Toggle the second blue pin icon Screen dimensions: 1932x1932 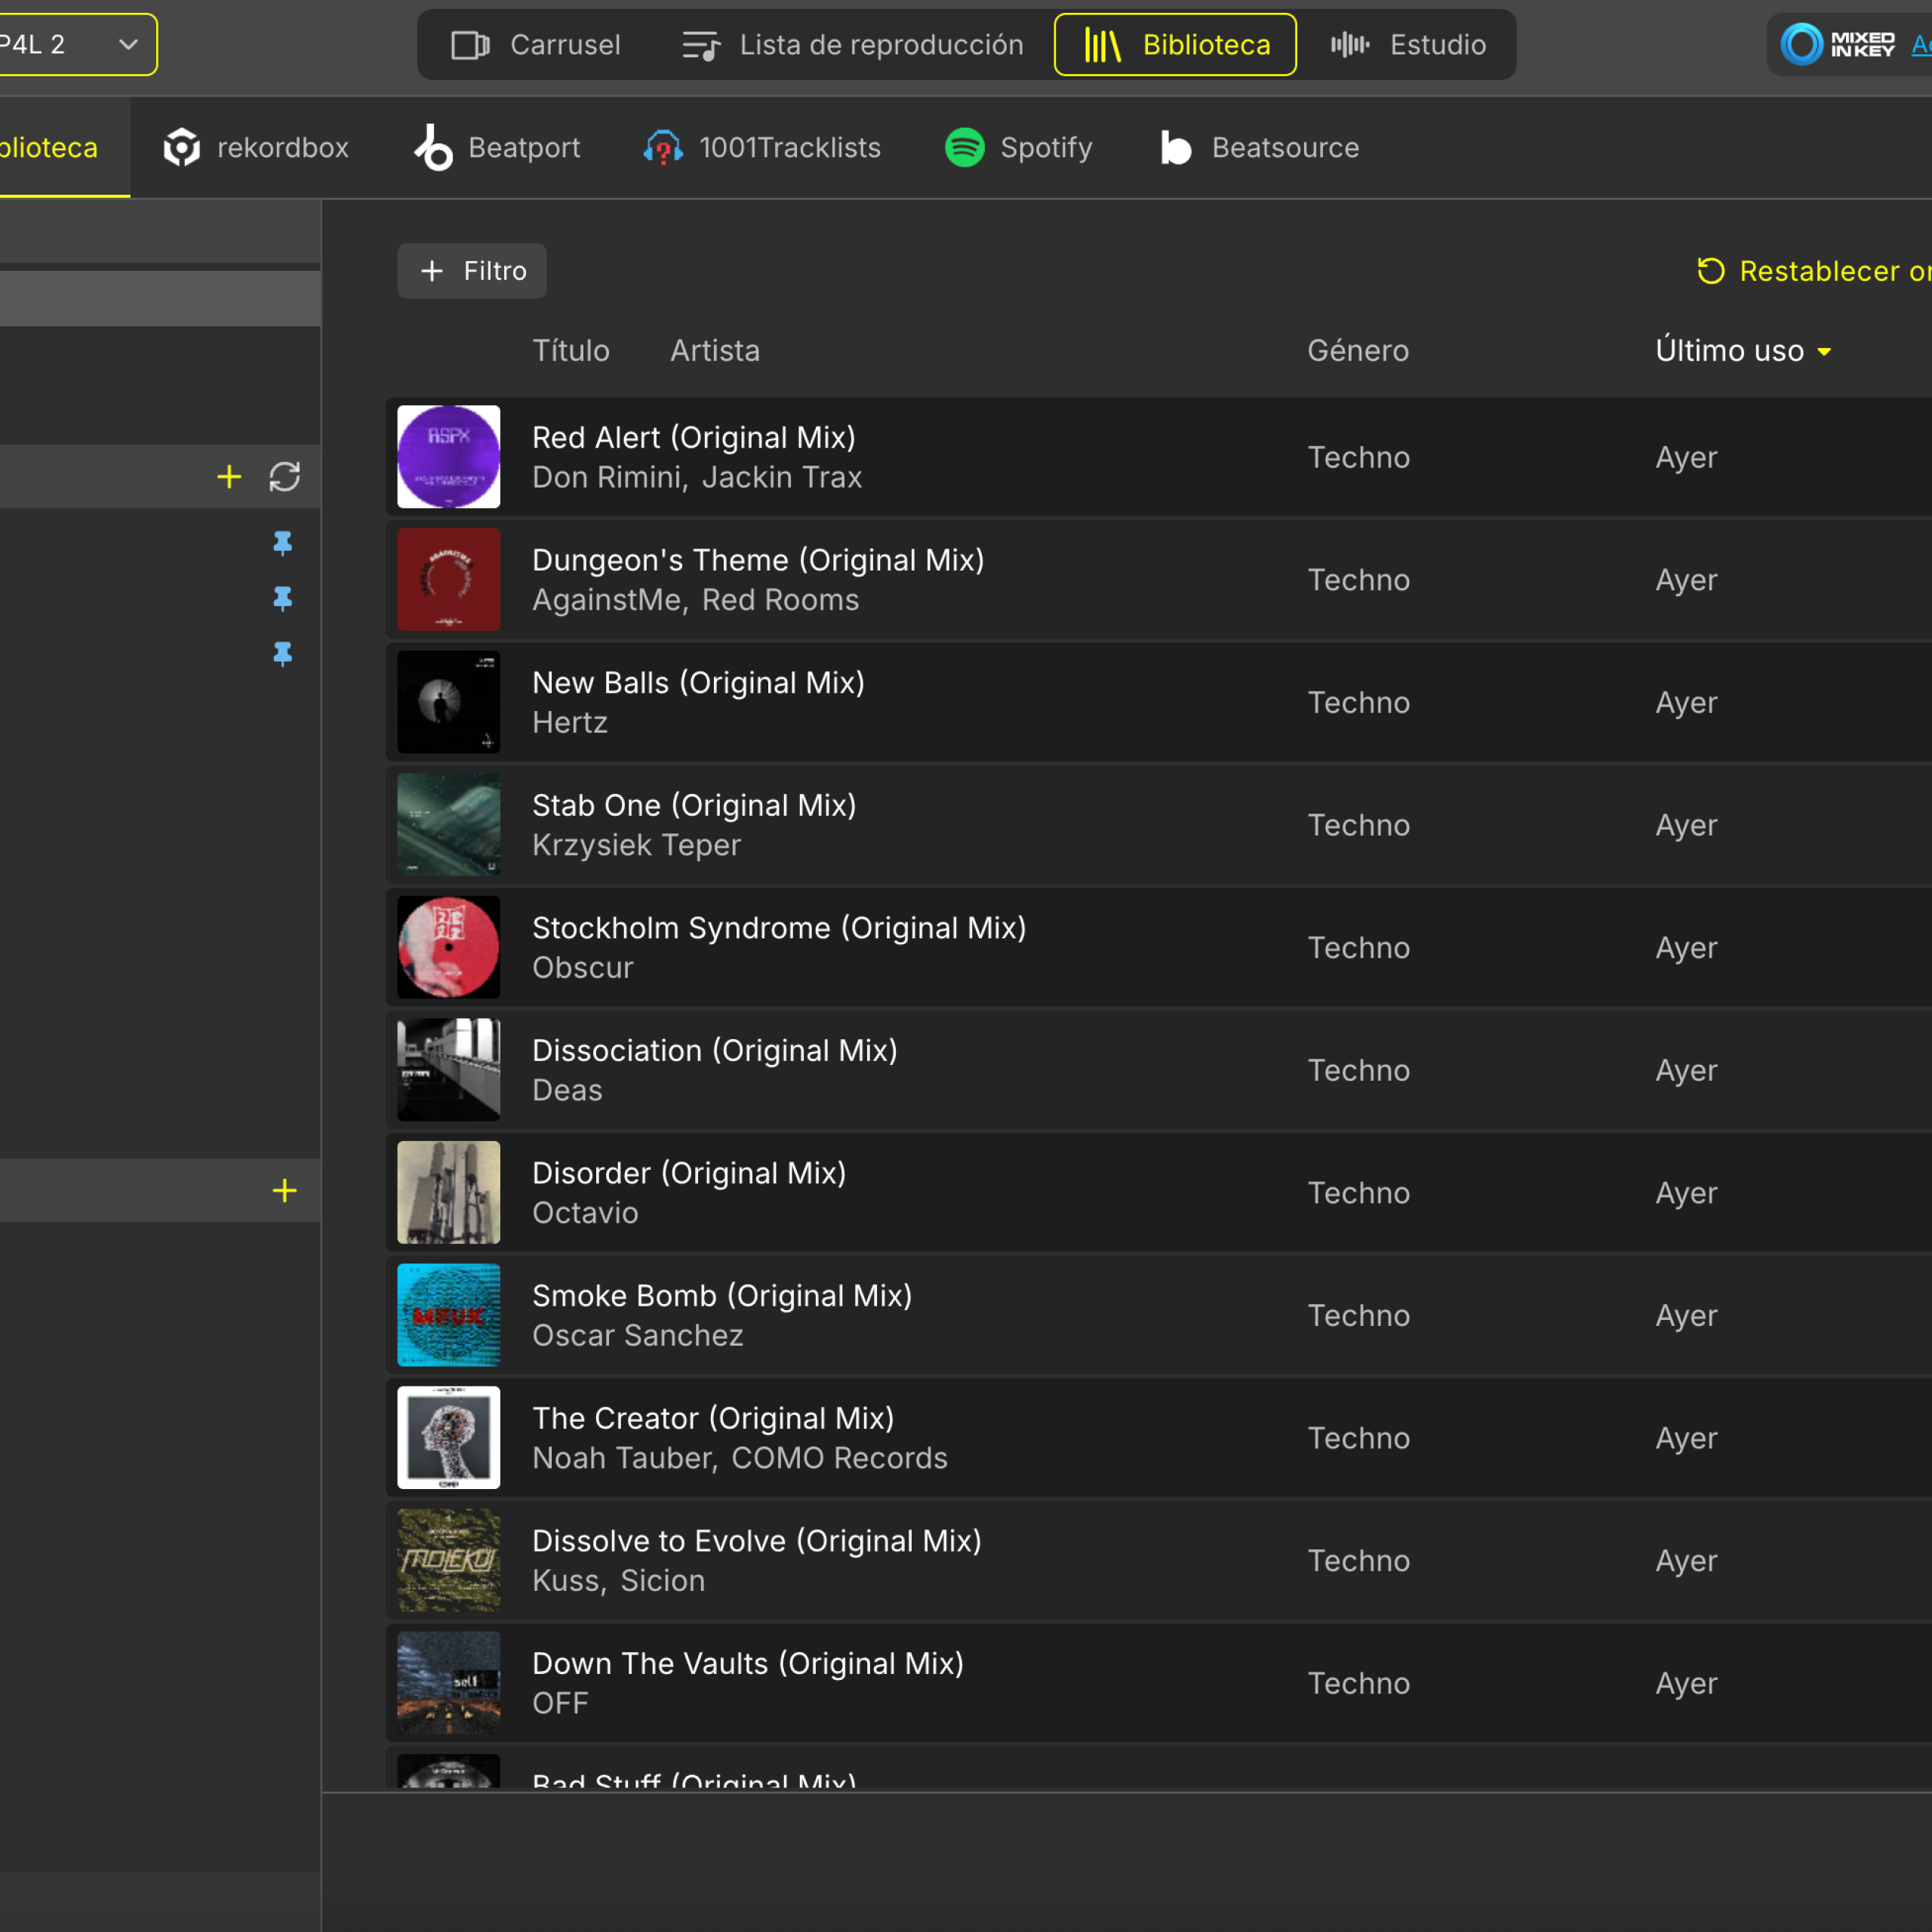coord(283,598)
